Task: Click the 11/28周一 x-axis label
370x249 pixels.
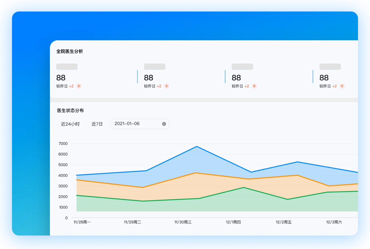Action: point(82,222)
